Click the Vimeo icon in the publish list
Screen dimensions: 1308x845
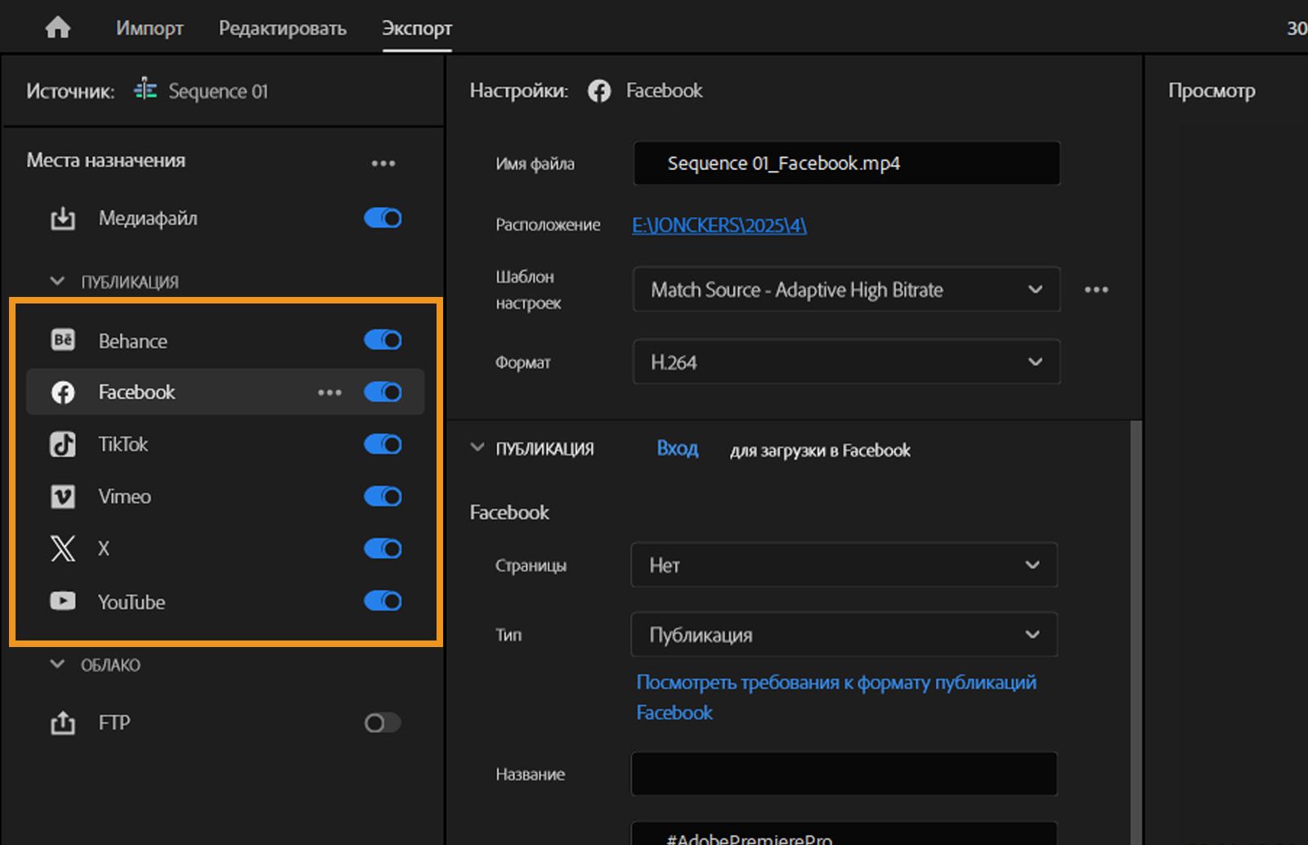click(62, 497)
